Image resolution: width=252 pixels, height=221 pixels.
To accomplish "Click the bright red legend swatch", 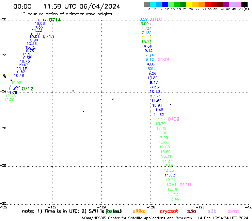I will 207,4.
